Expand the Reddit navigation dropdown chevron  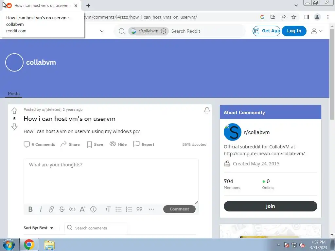(x=102, y=31)
